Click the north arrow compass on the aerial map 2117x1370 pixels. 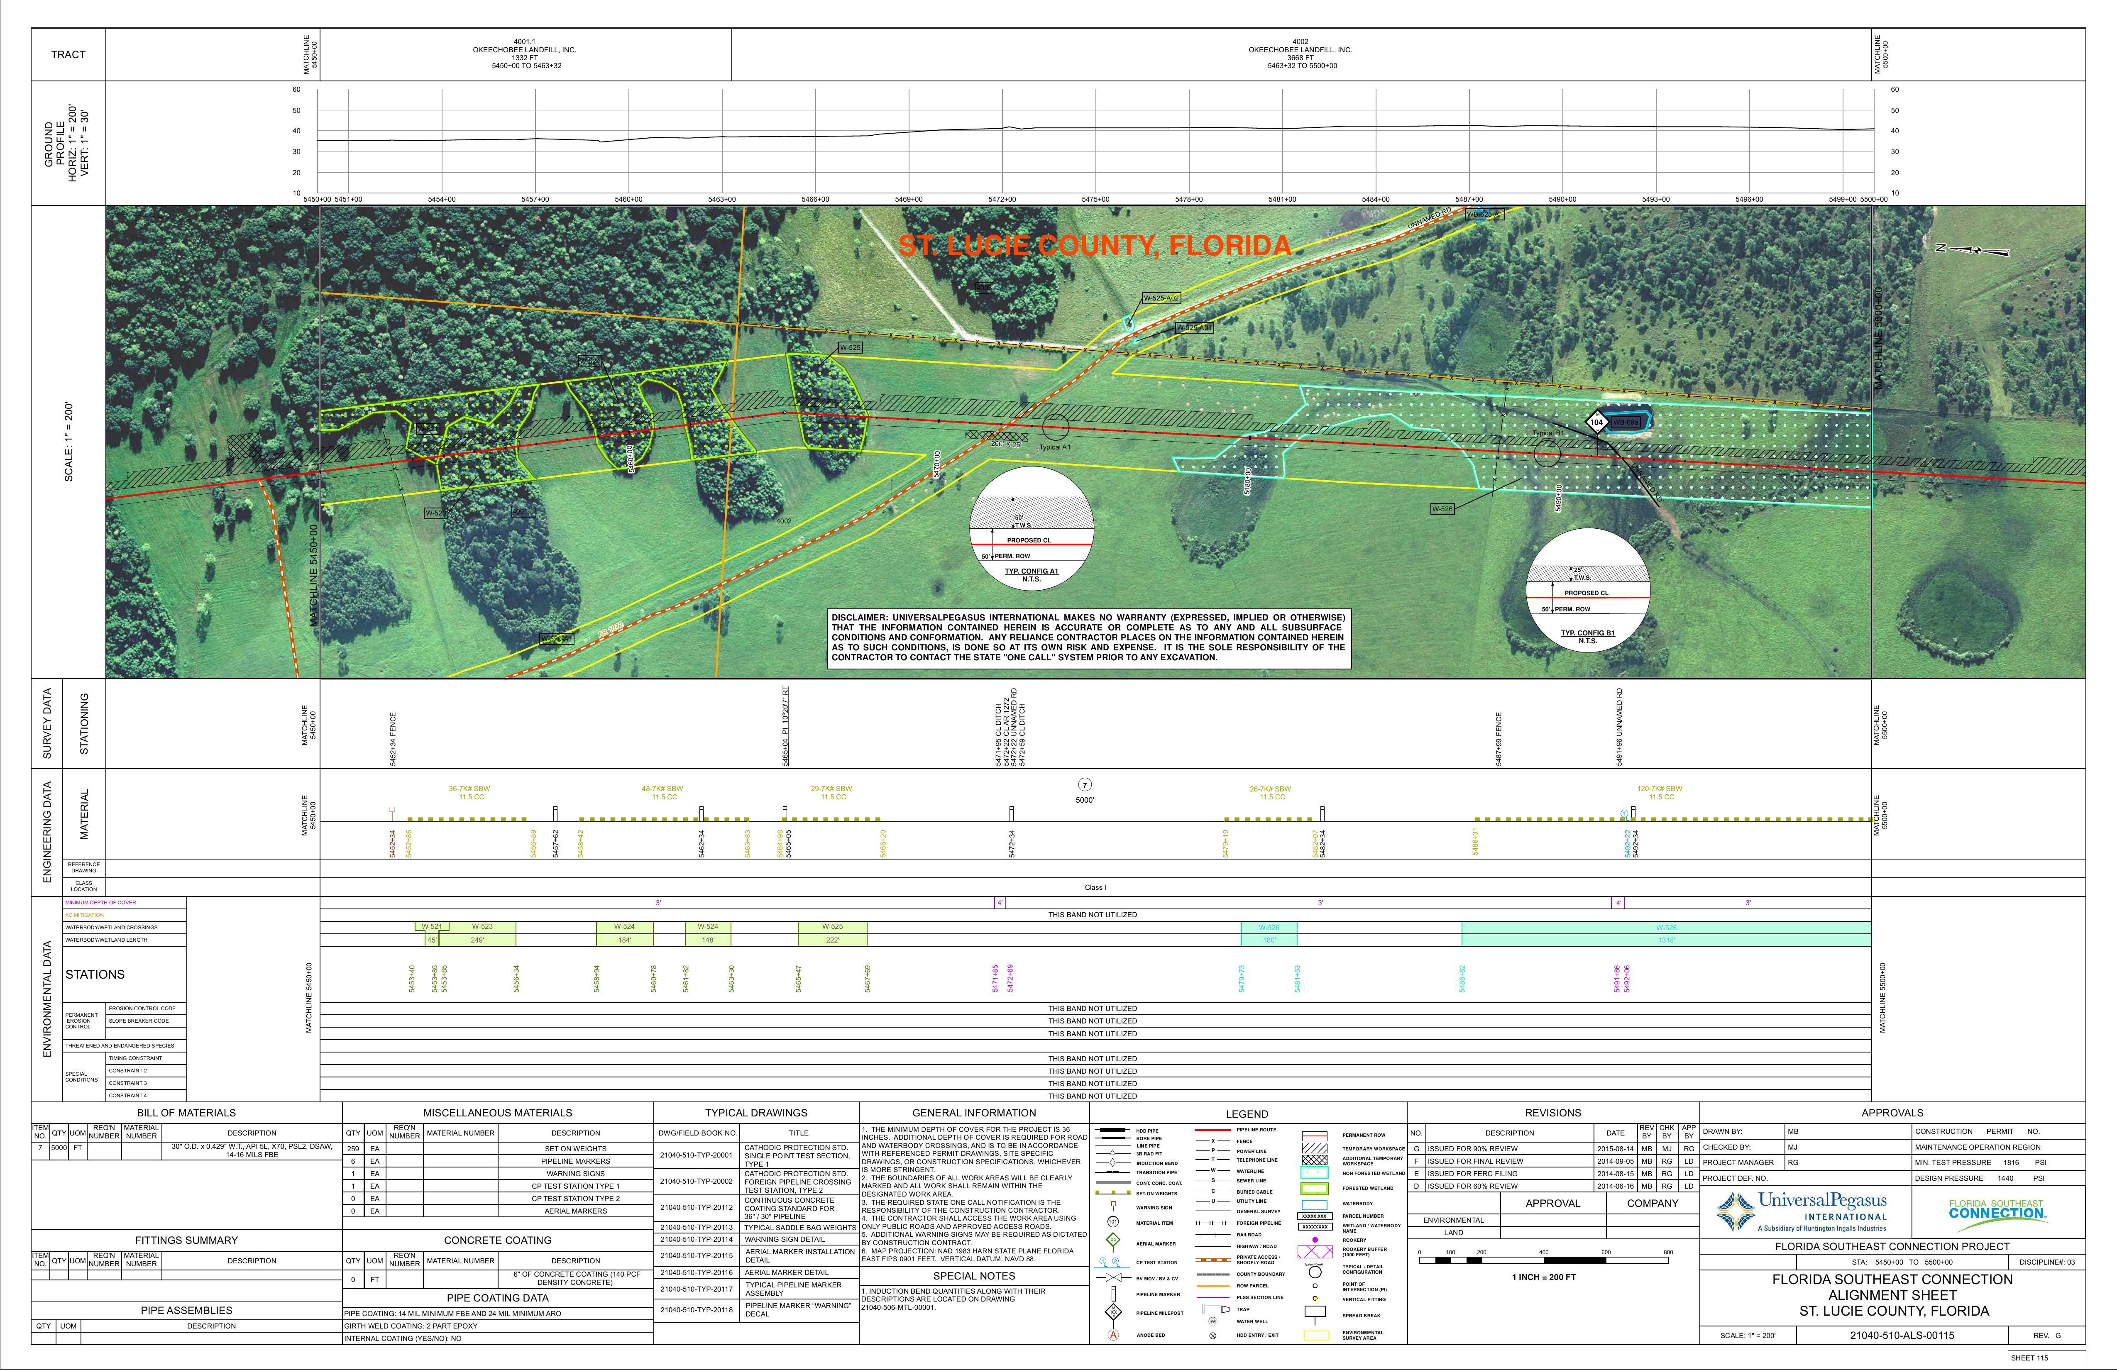(1976, 250)
